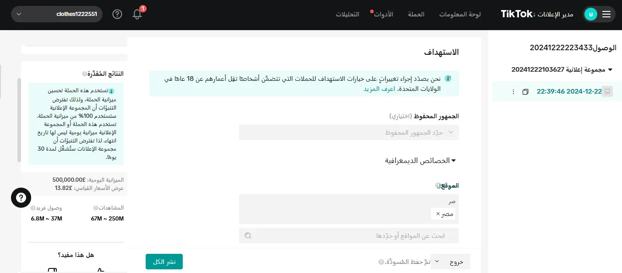Click the floating question mark help bubble
622x273 pixels.
(21, 198)
